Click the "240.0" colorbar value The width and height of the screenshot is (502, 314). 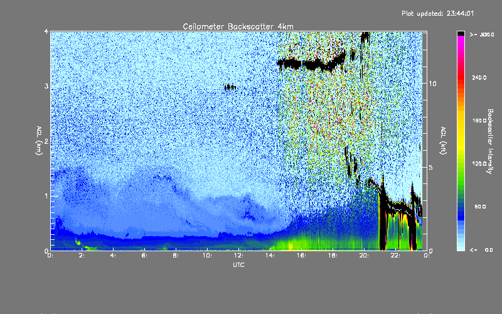pyautogui.click(x=479, y=77)
